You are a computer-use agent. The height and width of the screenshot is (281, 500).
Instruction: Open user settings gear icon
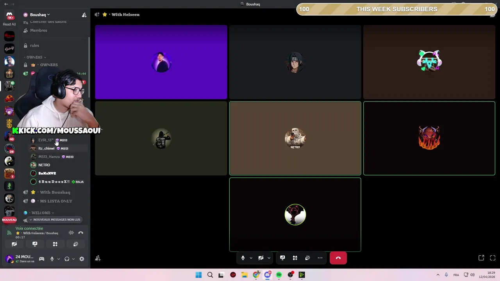[x=82, y=259]
